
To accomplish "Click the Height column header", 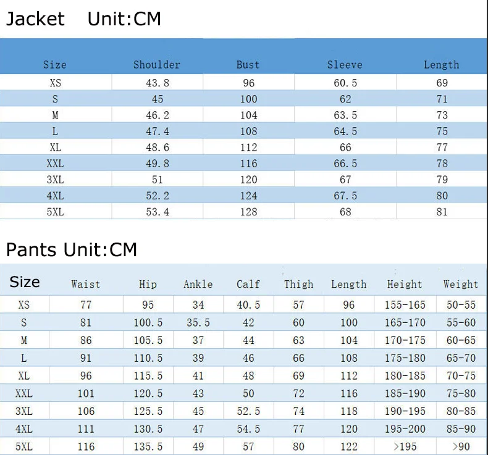I will click(x=405, y=284).
